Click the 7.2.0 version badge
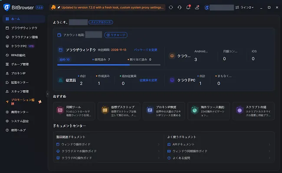This screenshot has height=173, width=282. pos(39,7)
